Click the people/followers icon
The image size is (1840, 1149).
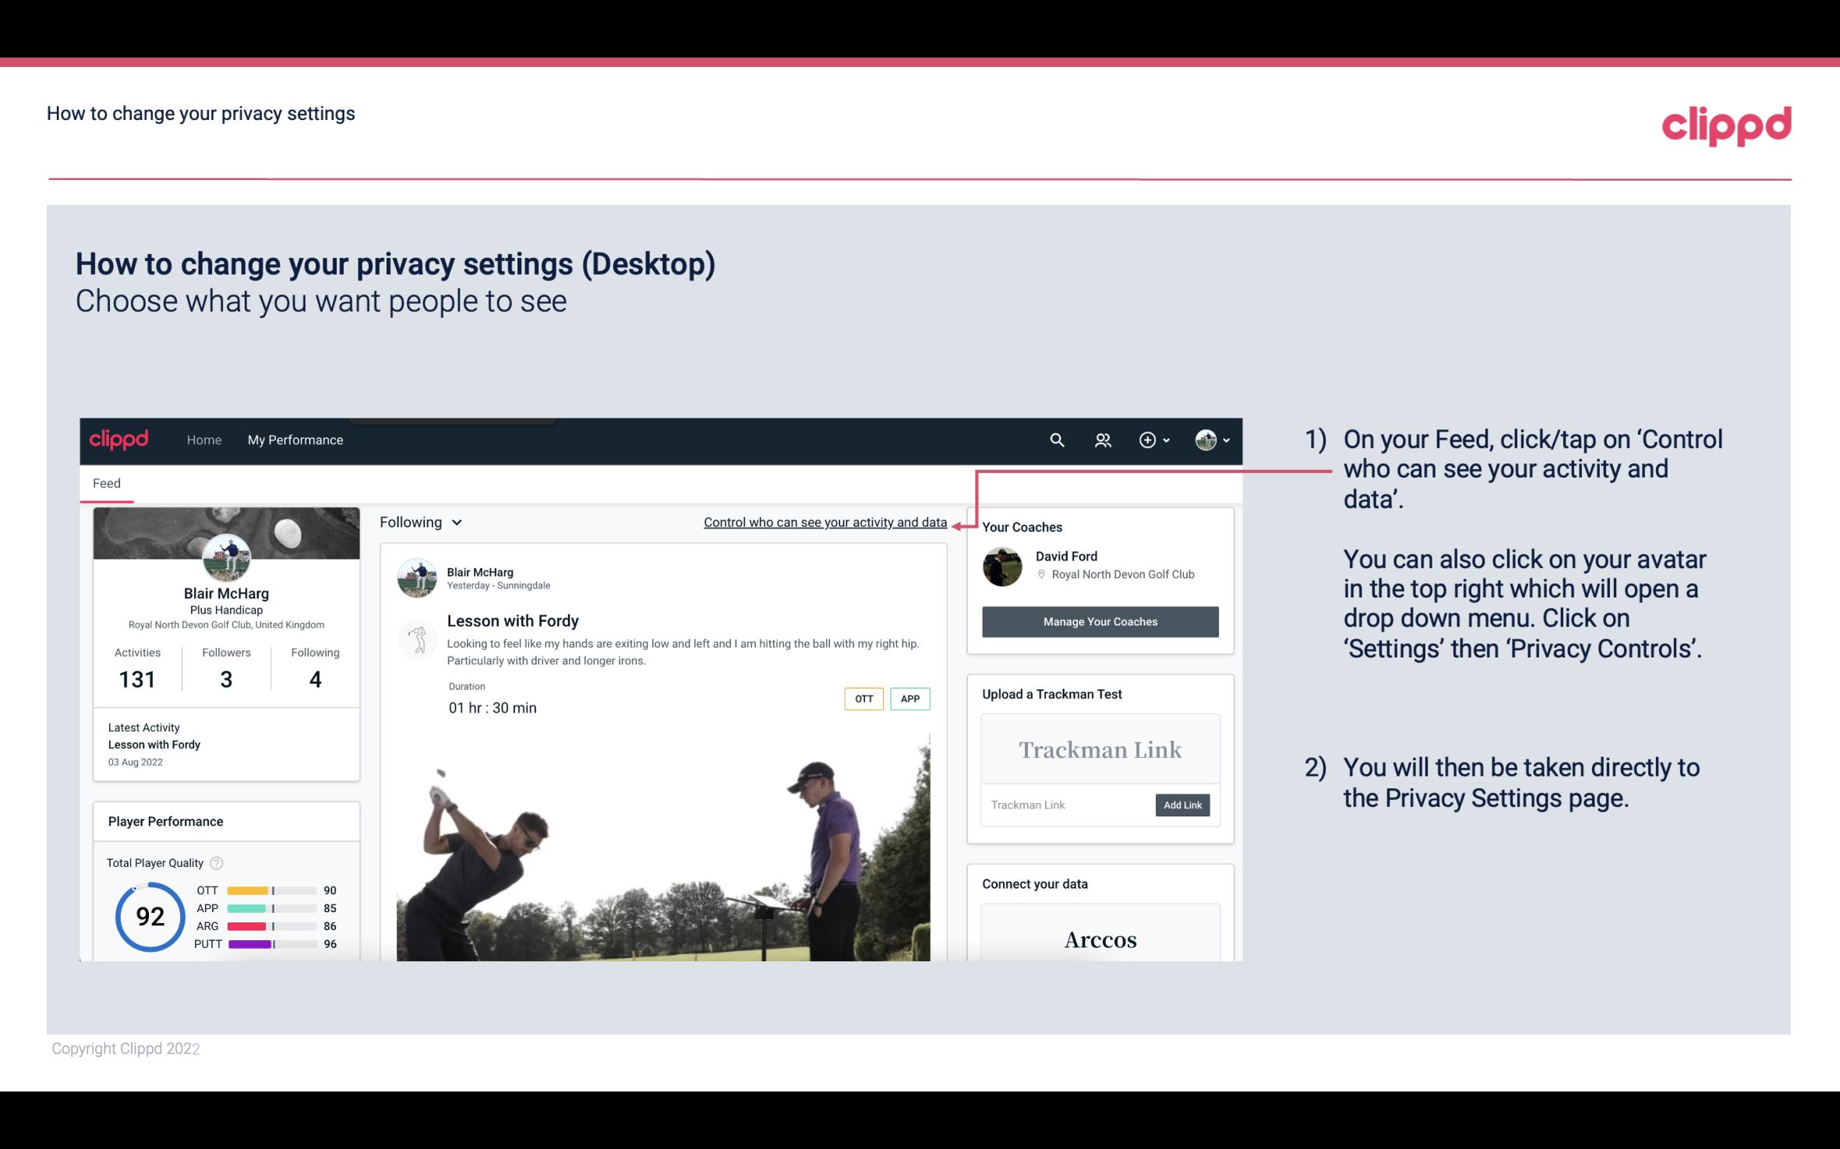pyautogui.click(x=1104, y=439)
